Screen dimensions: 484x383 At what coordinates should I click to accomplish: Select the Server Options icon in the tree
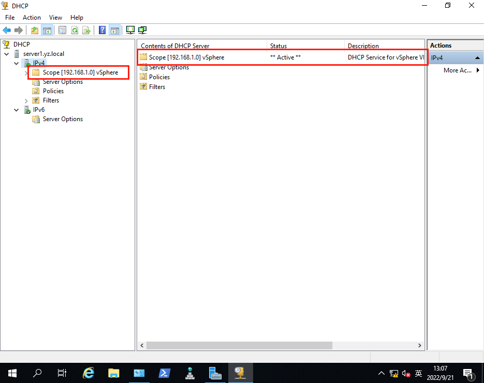point(36,81)
